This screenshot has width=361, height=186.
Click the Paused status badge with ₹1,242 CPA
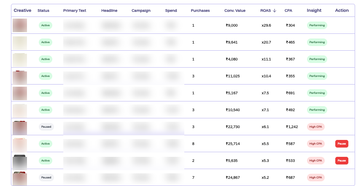click(x=46, y=127)
